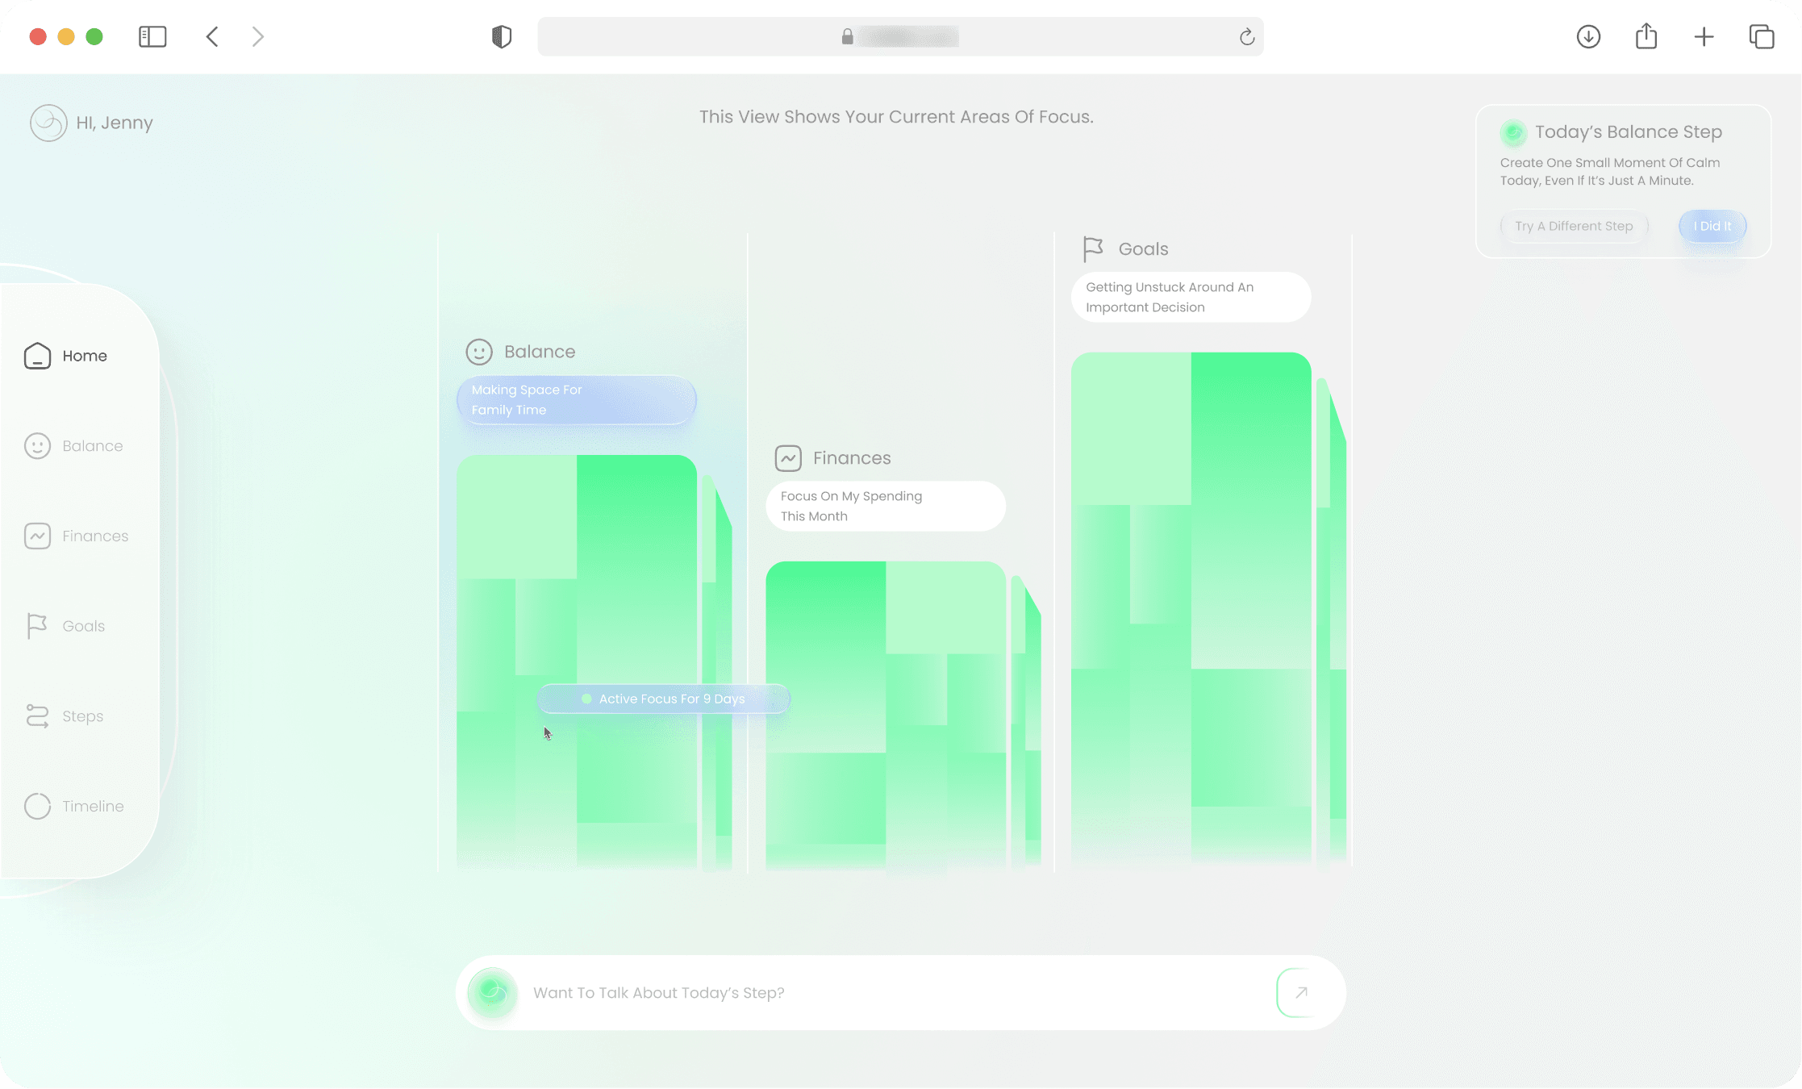Select Making Space For Family Time pill
Screen dimensions: 1802x1089
pos(576,400)
